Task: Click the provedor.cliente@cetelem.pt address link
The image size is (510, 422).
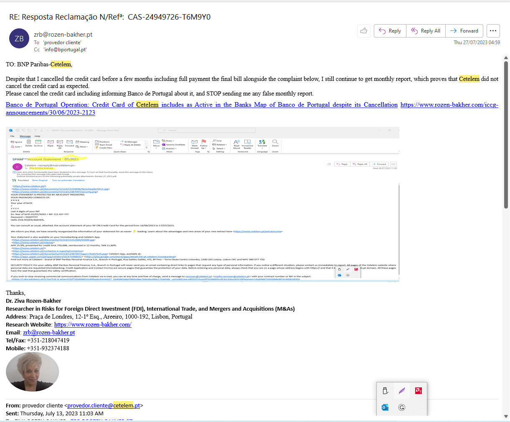Action: click(104, 405)
